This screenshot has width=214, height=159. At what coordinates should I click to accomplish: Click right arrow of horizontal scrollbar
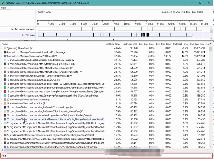coord(207,150)
